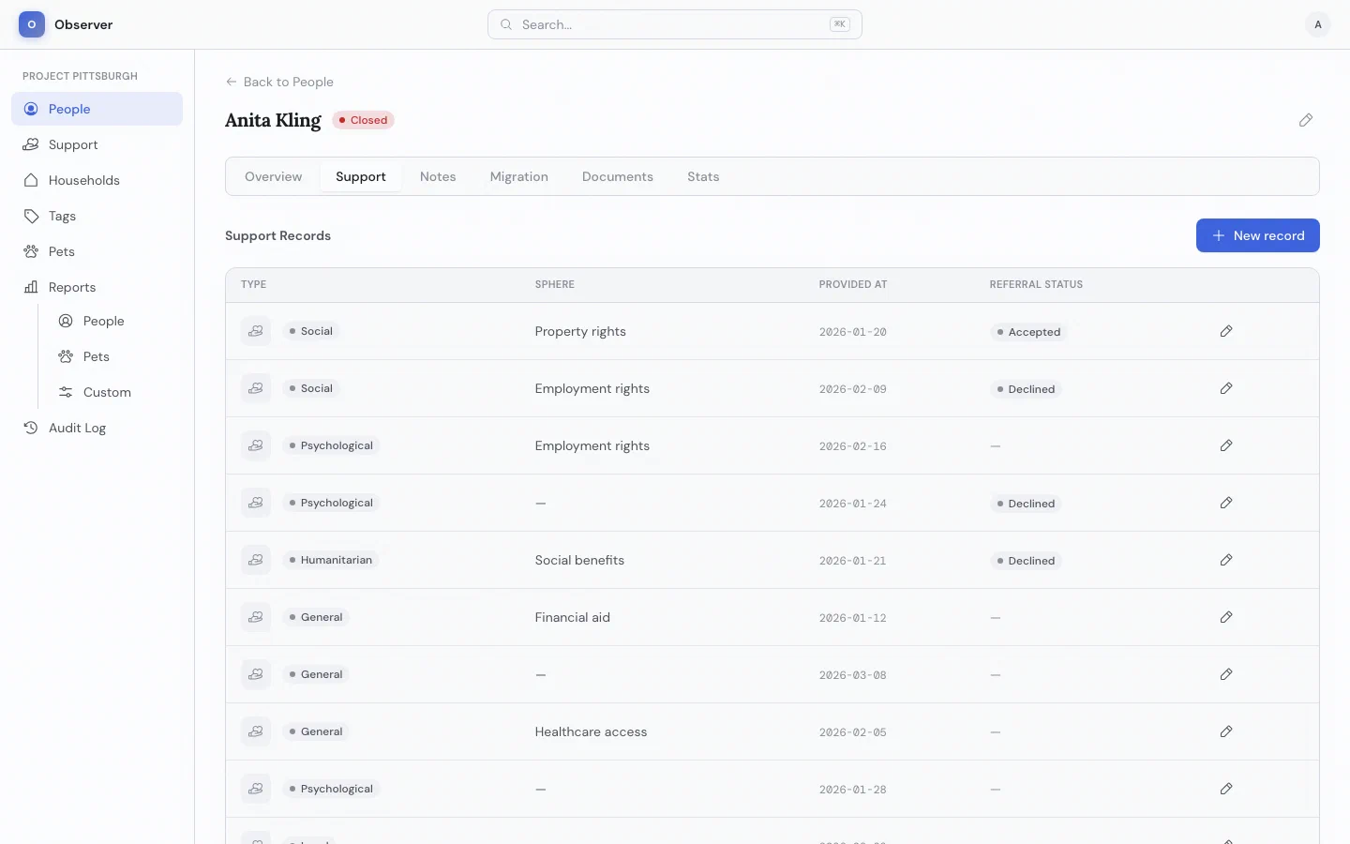
Task: Click the Property rights sphere cell
Action: 580,331
